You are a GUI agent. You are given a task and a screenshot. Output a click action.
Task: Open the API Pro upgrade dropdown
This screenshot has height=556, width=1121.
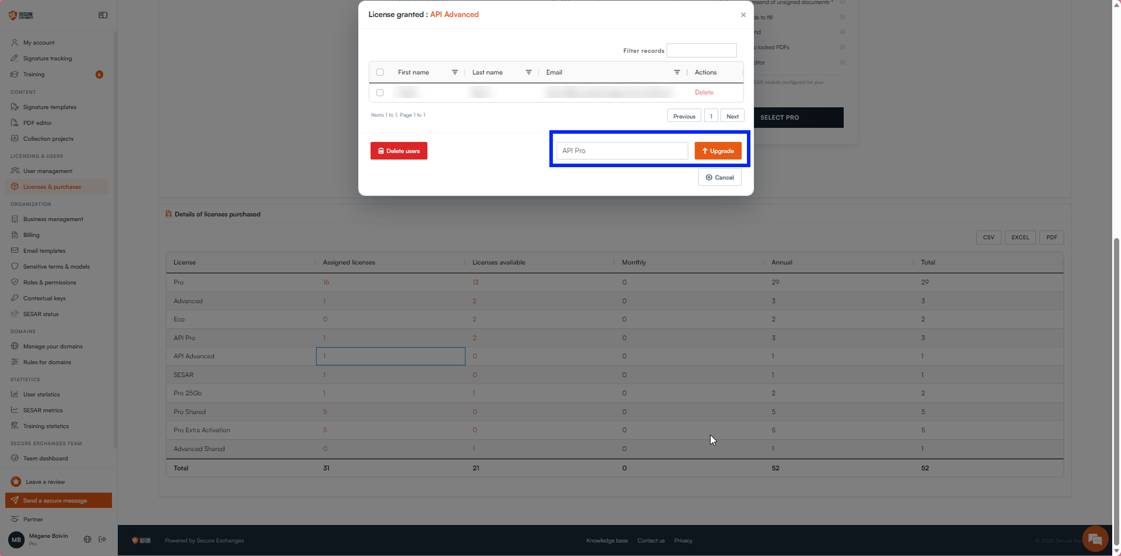[622, 151]
